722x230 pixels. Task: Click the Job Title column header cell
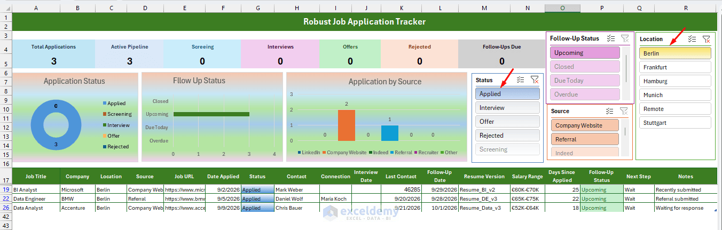[x=36, y=176]
